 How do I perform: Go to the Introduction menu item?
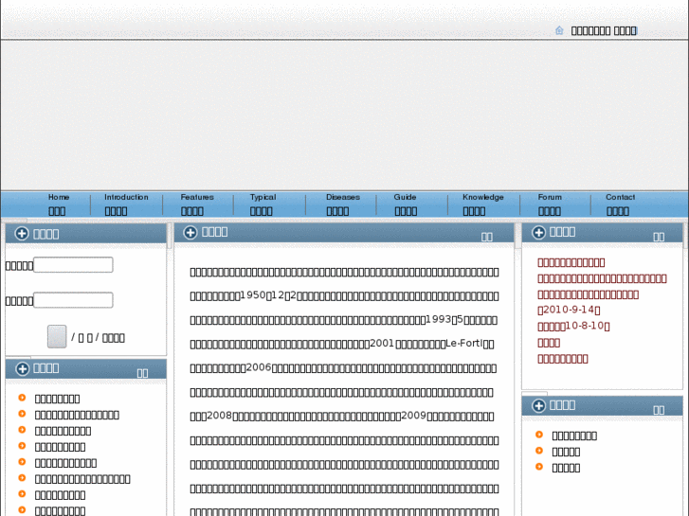(x=126, y=205)
